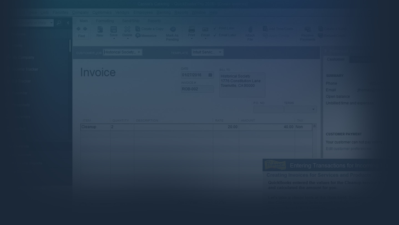Open the Terms dropdown
The width and height of the screenshot is (399, 225).
313,109
